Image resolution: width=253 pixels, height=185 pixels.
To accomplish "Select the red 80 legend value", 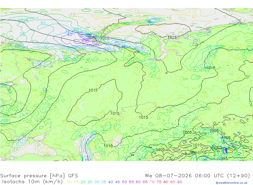I will [166, 182].
